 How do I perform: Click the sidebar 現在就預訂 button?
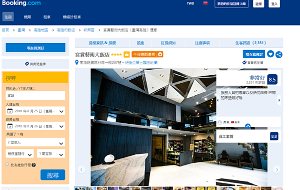pyautogui.click(x=35, y=48)
